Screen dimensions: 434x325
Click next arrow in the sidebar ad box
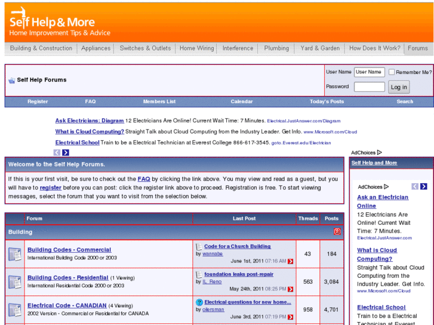(x=423, y=187)
